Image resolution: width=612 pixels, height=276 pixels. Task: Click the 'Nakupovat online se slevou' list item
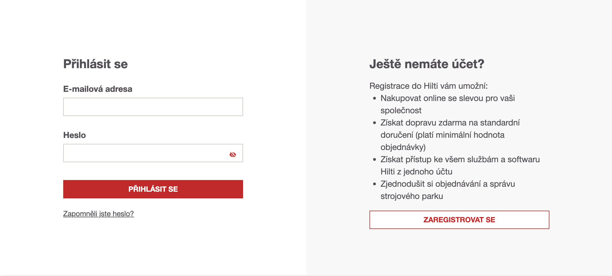(448, 104)
